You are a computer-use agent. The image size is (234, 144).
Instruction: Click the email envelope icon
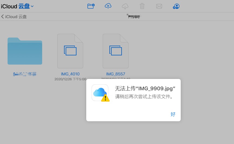point(159,6)
